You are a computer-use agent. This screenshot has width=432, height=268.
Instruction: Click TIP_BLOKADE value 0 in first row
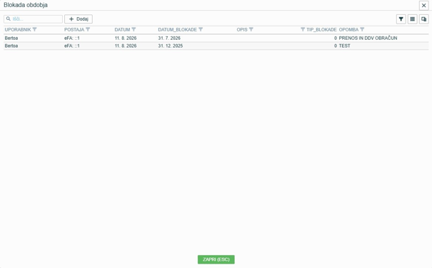[x=336, y=38]
